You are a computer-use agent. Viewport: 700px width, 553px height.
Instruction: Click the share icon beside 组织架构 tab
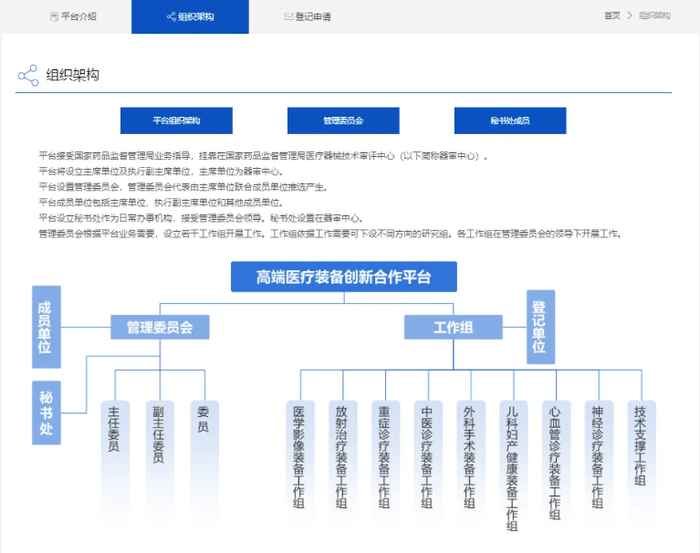pos(171,17)
